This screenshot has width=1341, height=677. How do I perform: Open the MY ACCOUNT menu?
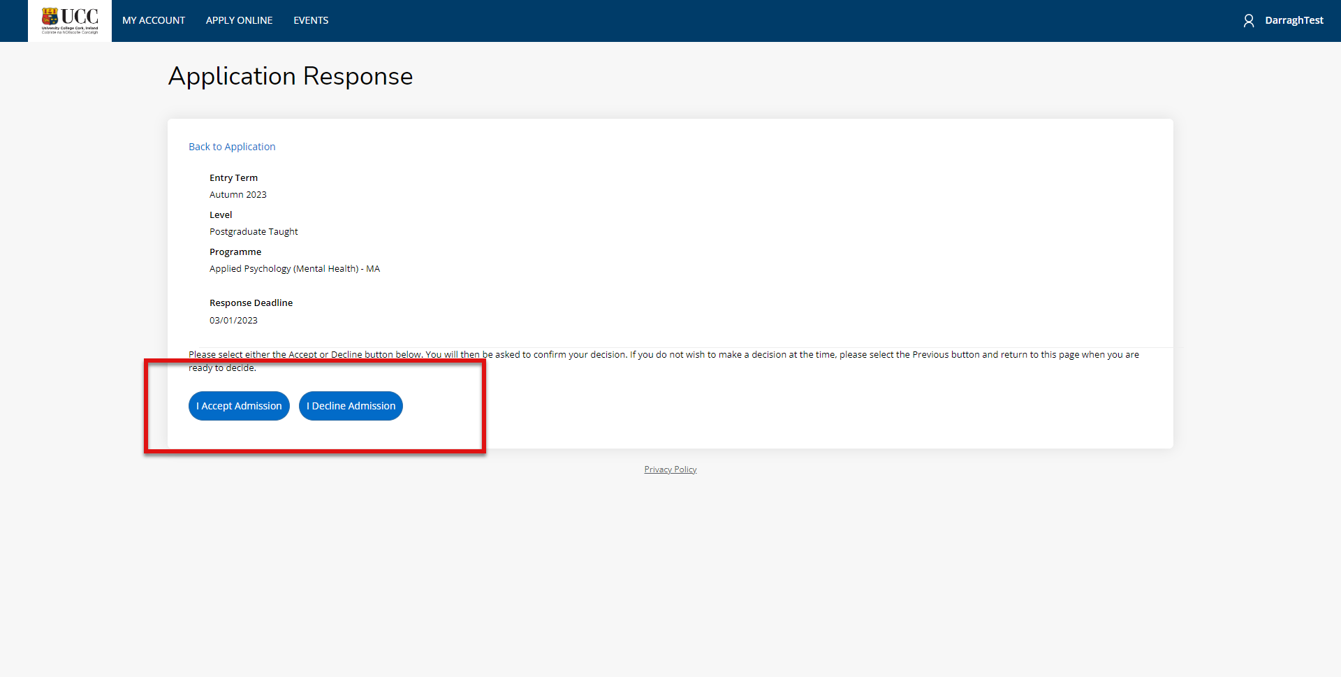click(x=154, y=21)
